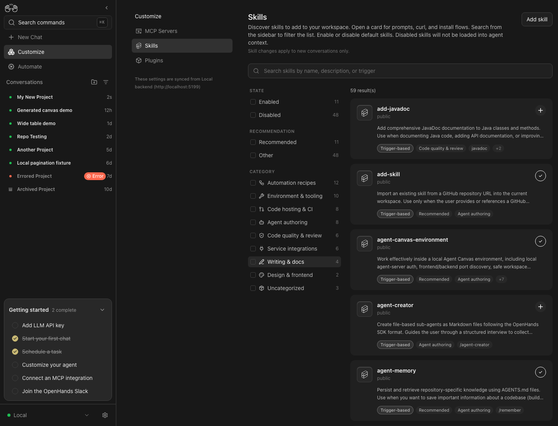
Task: Click the Search commands box
Action: click(x=58, y=22)
